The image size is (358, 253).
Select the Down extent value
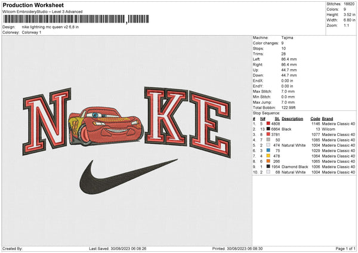(x=289, y=75)
